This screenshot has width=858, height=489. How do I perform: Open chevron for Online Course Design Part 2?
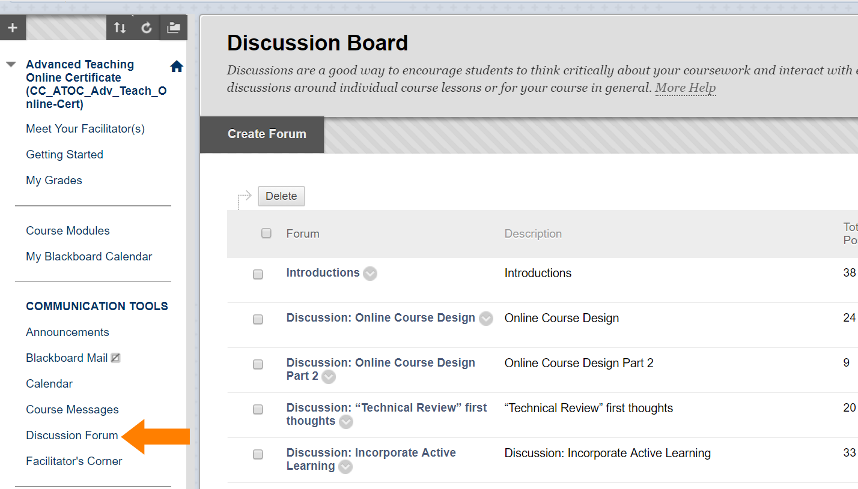coord(329,377)
